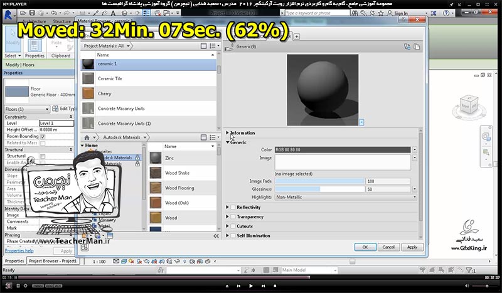Click the Open folder icon in quick access toolbar

(x=23, y=13)
